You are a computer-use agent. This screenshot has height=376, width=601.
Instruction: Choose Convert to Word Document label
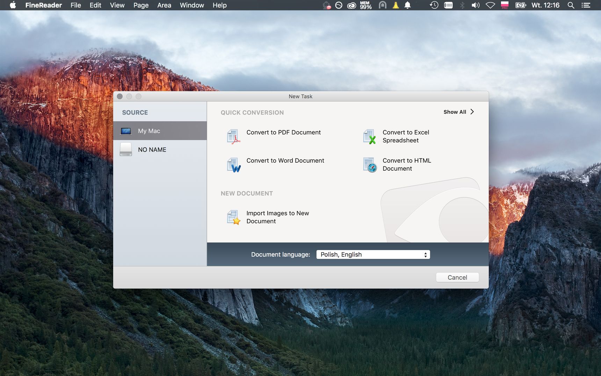285,161
